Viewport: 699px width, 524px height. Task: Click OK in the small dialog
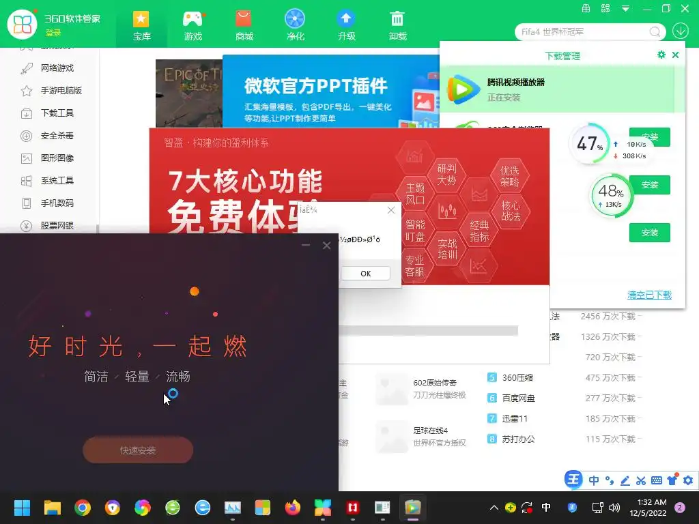[x=366, y=274]
